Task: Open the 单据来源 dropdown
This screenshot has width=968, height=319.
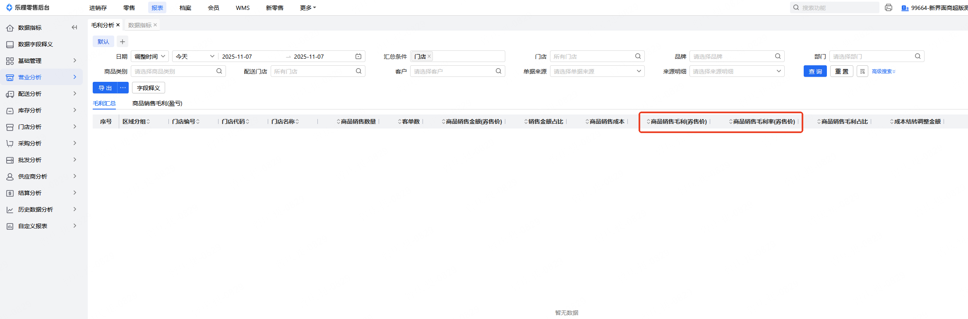Action: coord(597,71)
